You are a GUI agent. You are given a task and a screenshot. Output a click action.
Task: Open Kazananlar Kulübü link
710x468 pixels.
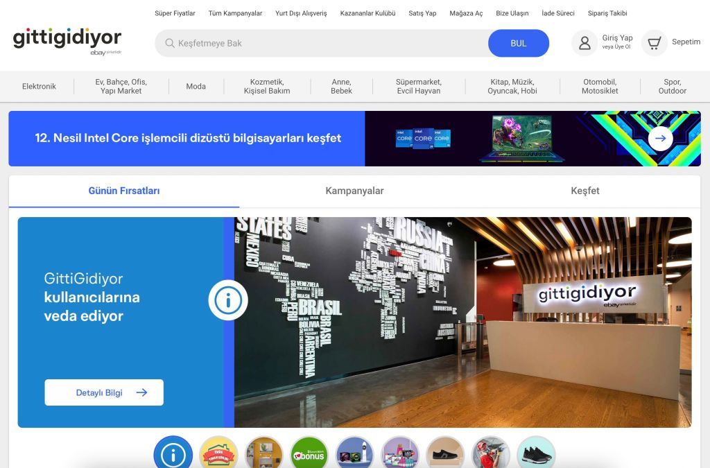(x=367, y=13)
